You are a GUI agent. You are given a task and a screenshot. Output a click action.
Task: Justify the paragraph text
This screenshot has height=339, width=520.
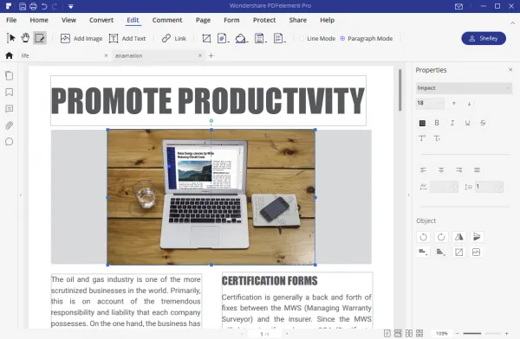[477, 170]
